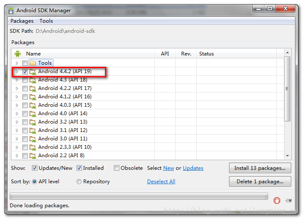Click the scrollbar down arrow

(x=287, y=156)
